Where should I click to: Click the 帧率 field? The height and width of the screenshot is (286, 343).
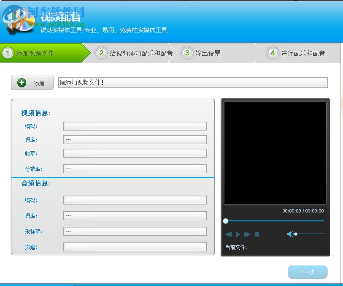(x=135, y=153)
